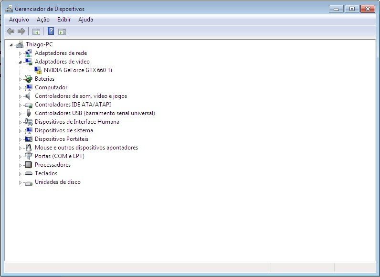Viewport: 380px width, 277px height.
Task: Click the USB controllers plug icon
Action: tap(29, 113)
